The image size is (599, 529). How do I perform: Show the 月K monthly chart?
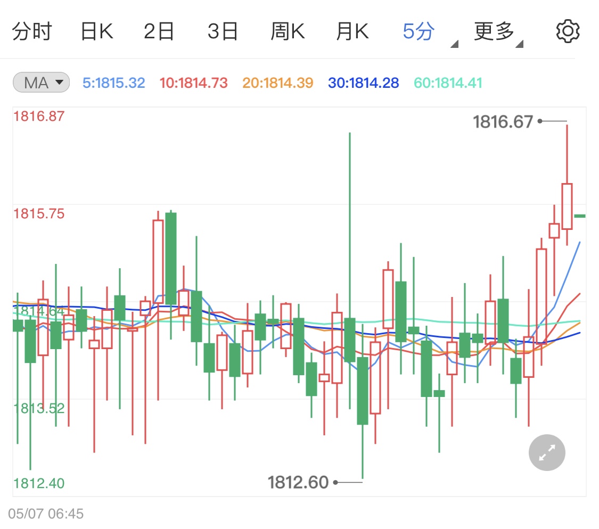click(352, 32)
